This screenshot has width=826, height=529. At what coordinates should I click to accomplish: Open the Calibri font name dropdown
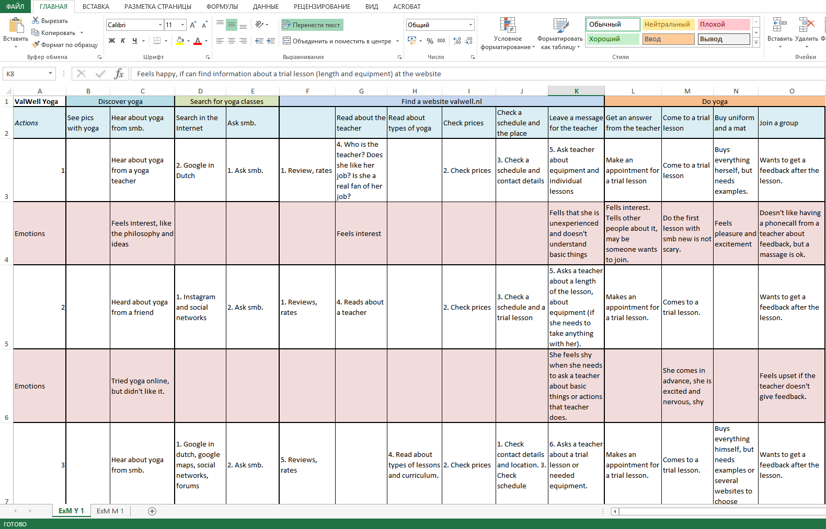click(x=160, y=25)
